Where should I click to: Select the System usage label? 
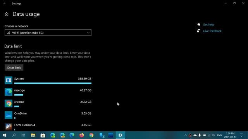tap(19, 79)
